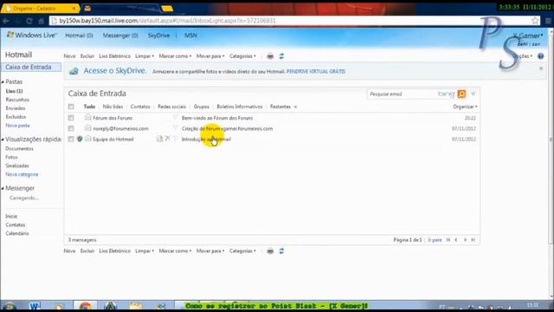The height and width of the screenshot is (312, 554).
Task: Click the Bing search button
Action: pos(461,94)
